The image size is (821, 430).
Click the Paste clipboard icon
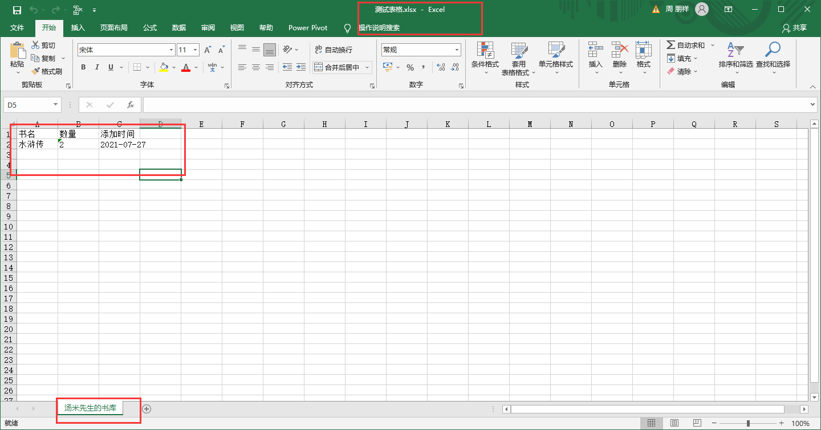click(x=18, y=50)
